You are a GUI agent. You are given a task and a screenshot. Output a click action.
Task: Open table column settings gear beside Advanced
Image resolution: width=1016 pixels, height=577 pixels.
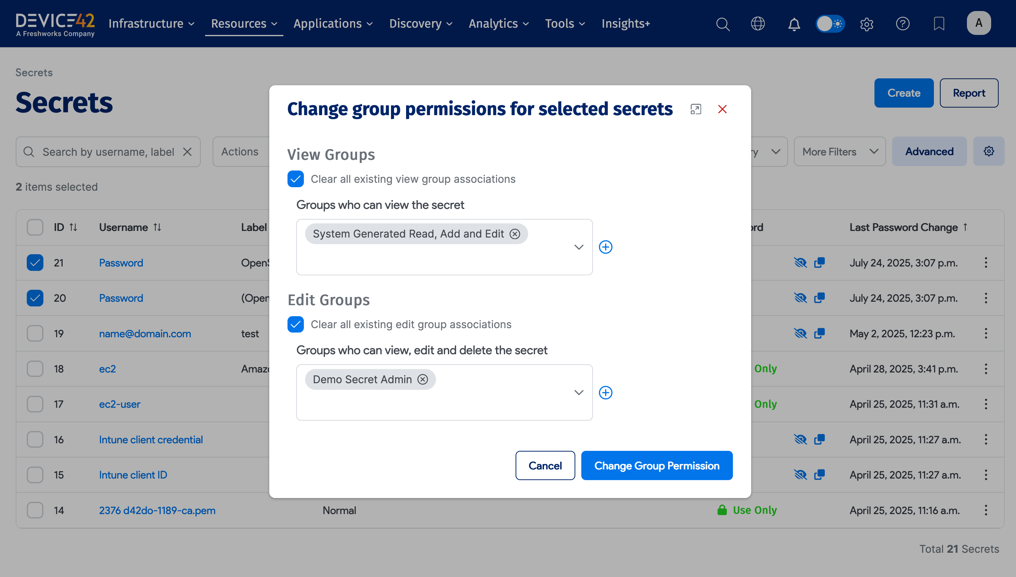pyautogui.click(x=989, y=151)
